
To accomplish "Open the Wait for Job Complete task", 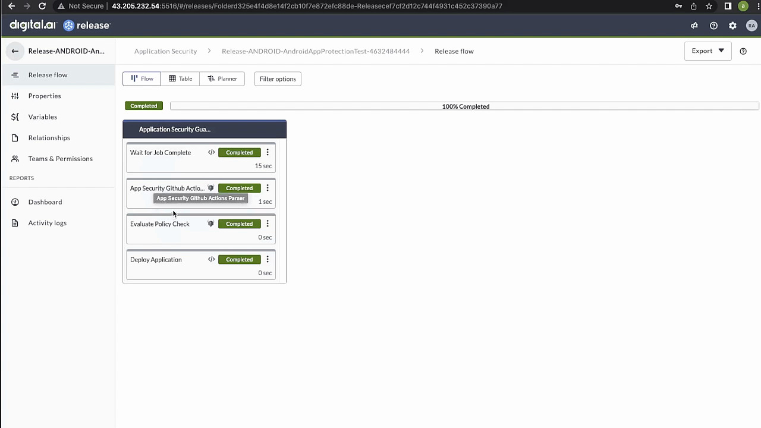I will tap(161, 153).
